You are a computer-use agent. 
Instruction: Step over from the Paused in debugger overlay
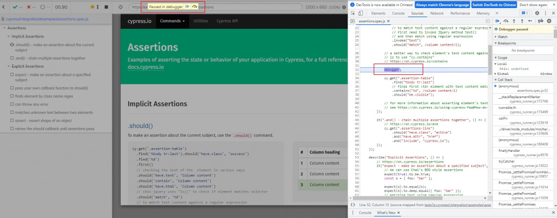[194, 7]
